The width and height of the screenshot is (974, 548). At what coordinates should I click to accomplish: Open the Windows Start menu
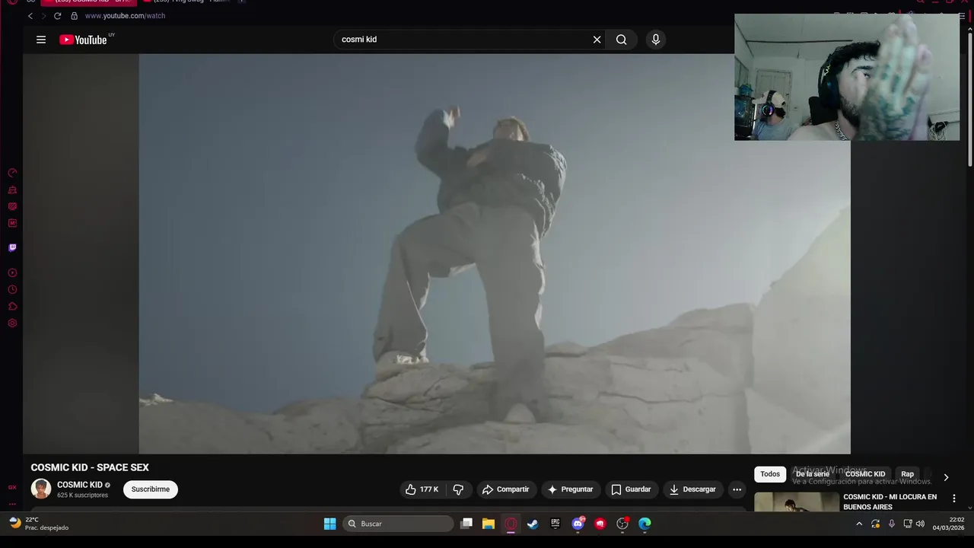(x=329, y=524)
